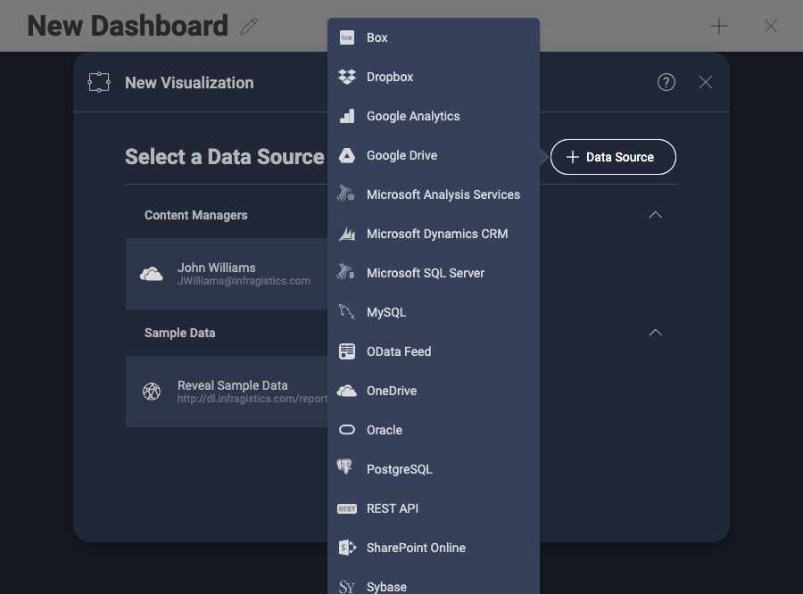Screen dimensions: 803x594
Task: Select the Google Analytics menu entry
Action: (434, 116)
